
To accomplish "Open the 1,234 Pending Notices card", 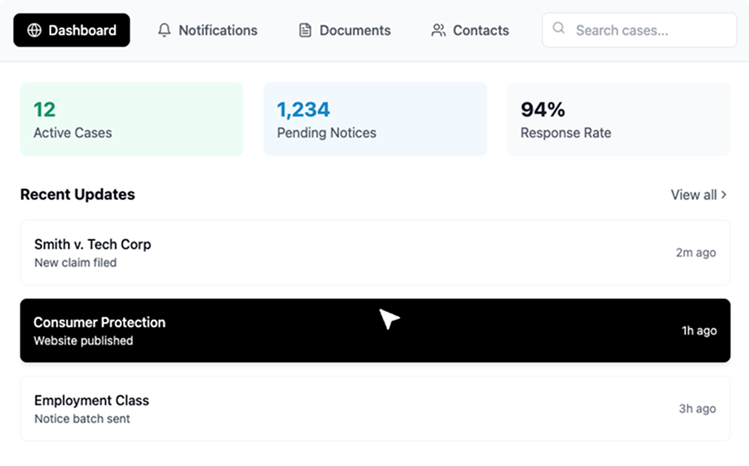I will (375, 119).
